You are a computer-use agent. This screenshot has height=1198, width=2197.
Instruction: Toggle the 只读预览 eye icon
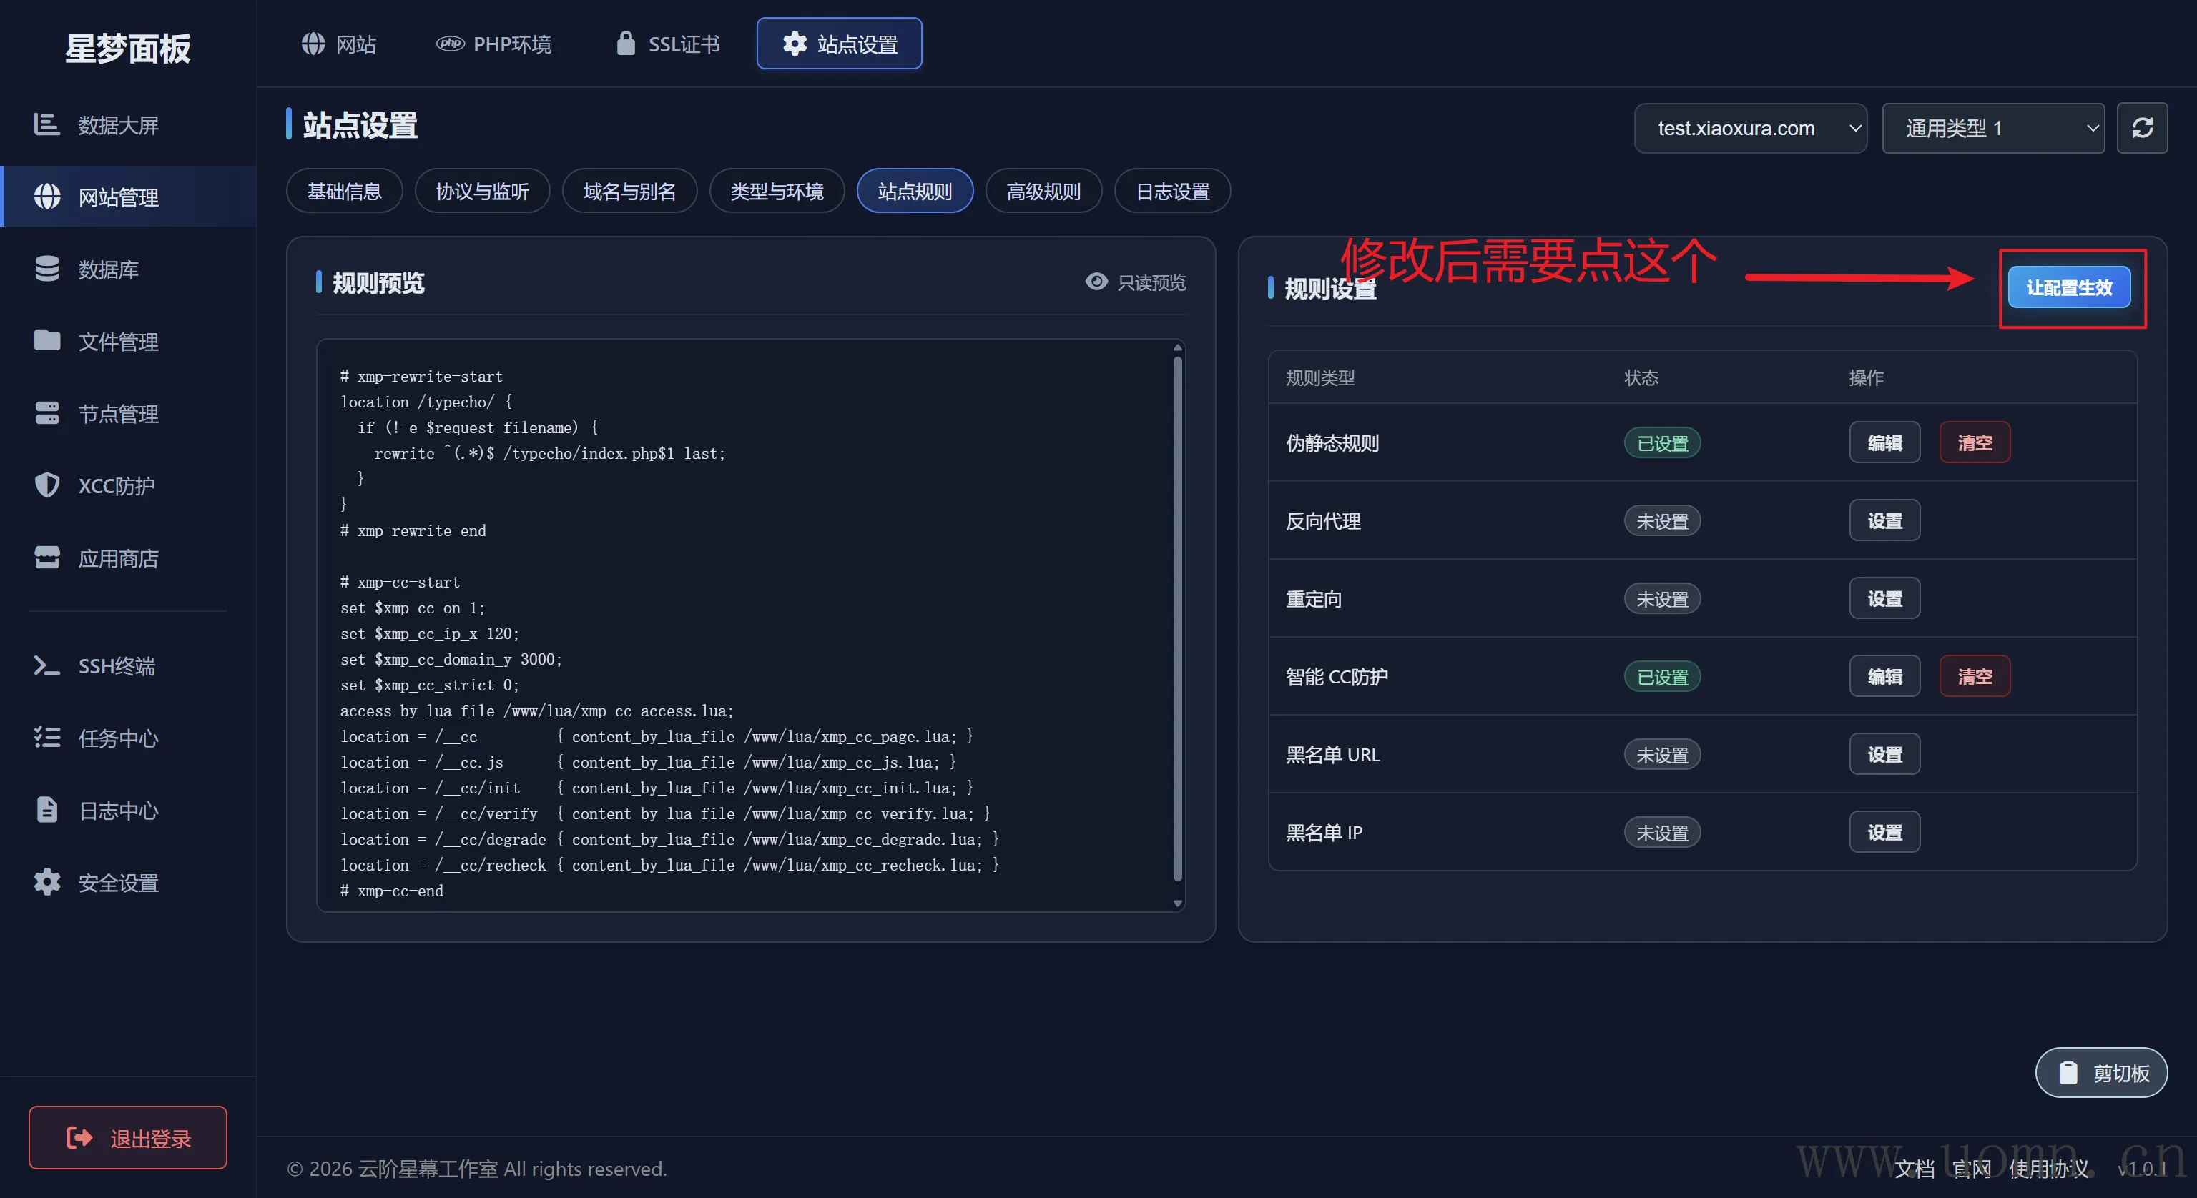(x=1096, y=282)
